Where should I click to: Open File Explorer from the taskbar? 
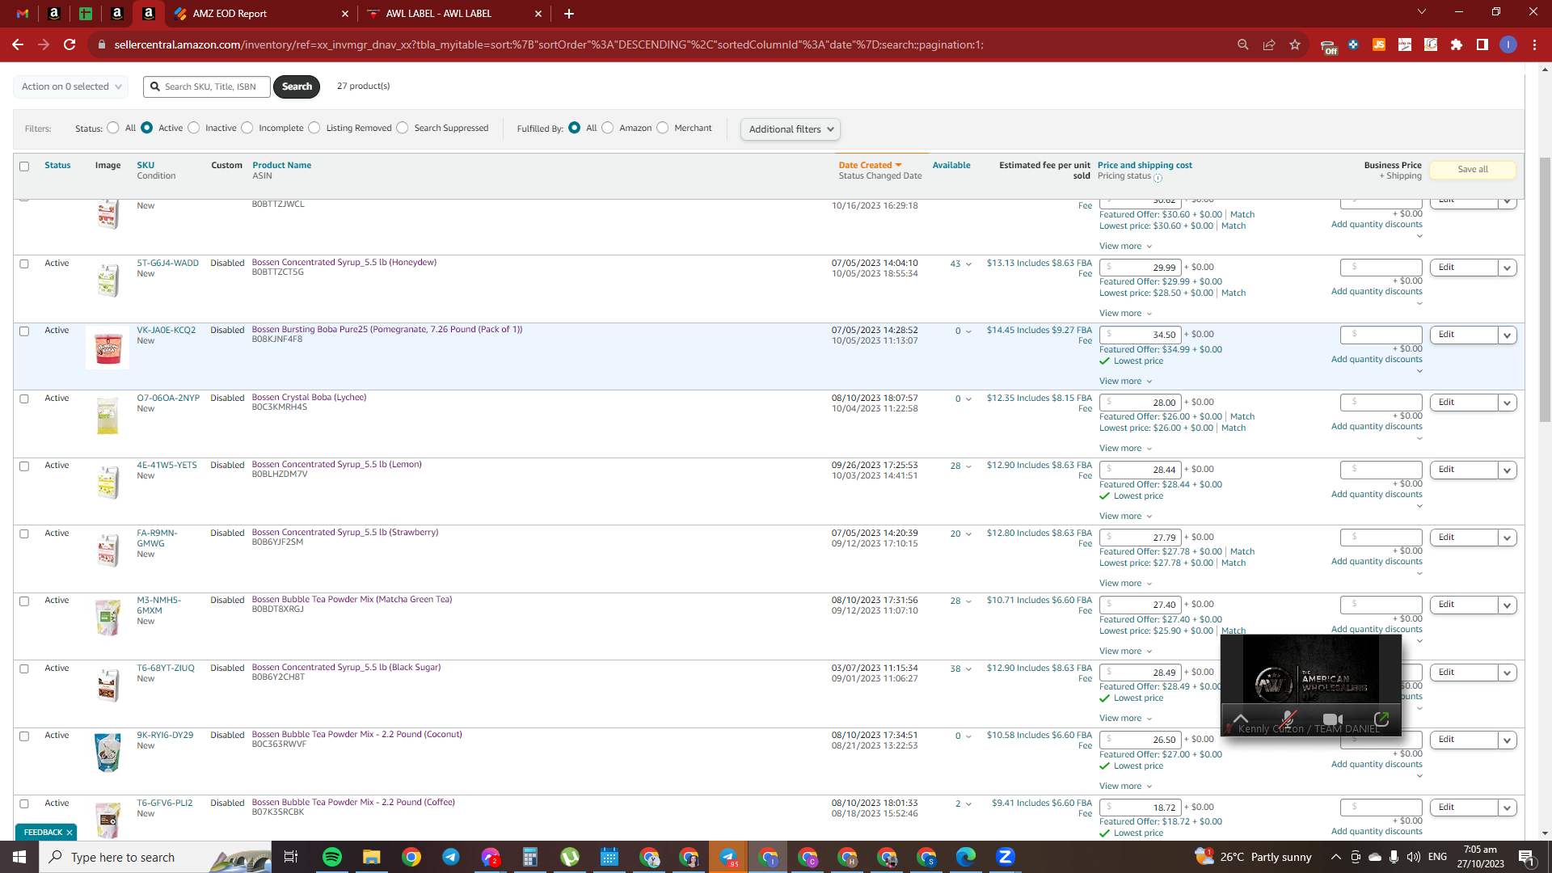coord(371,857)
